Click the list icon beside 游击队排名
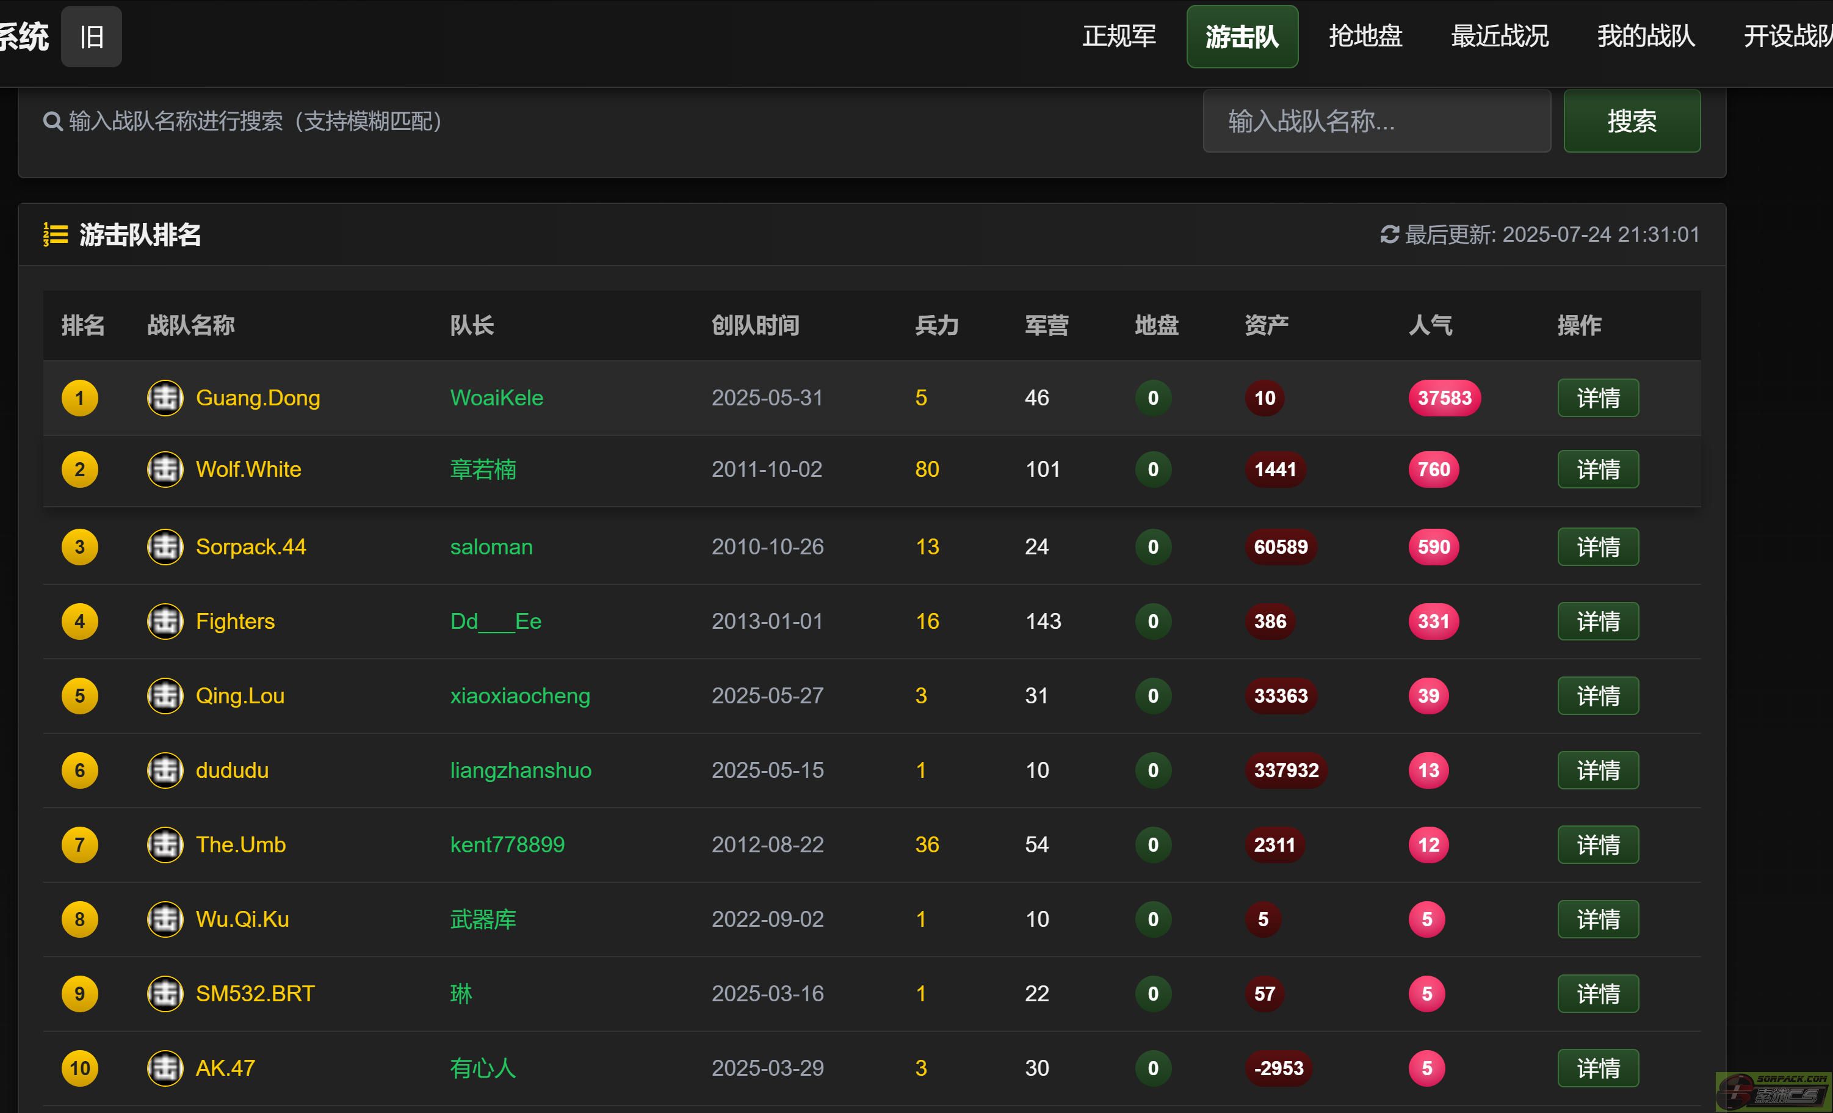The height and width of the screenshot is (1113, 1833). [55, 234]
